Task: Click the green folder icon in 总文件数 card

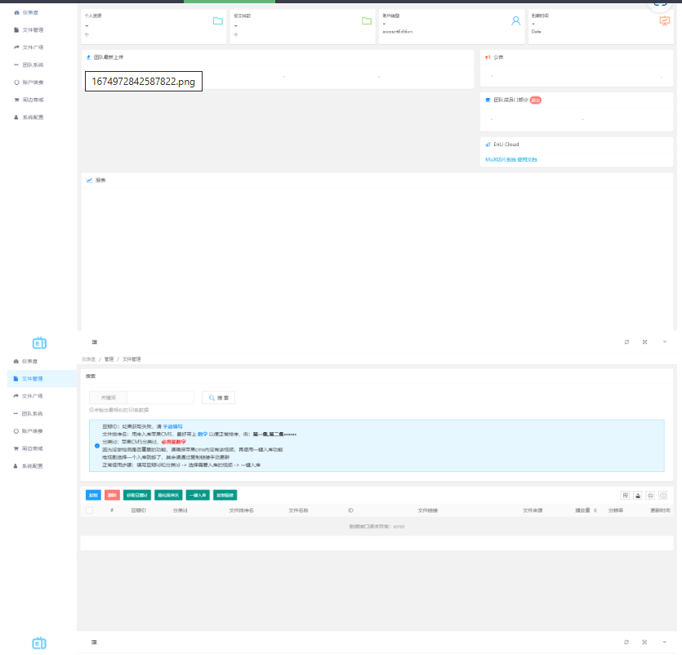Action: pyautogui.click(x=367, y=21)
